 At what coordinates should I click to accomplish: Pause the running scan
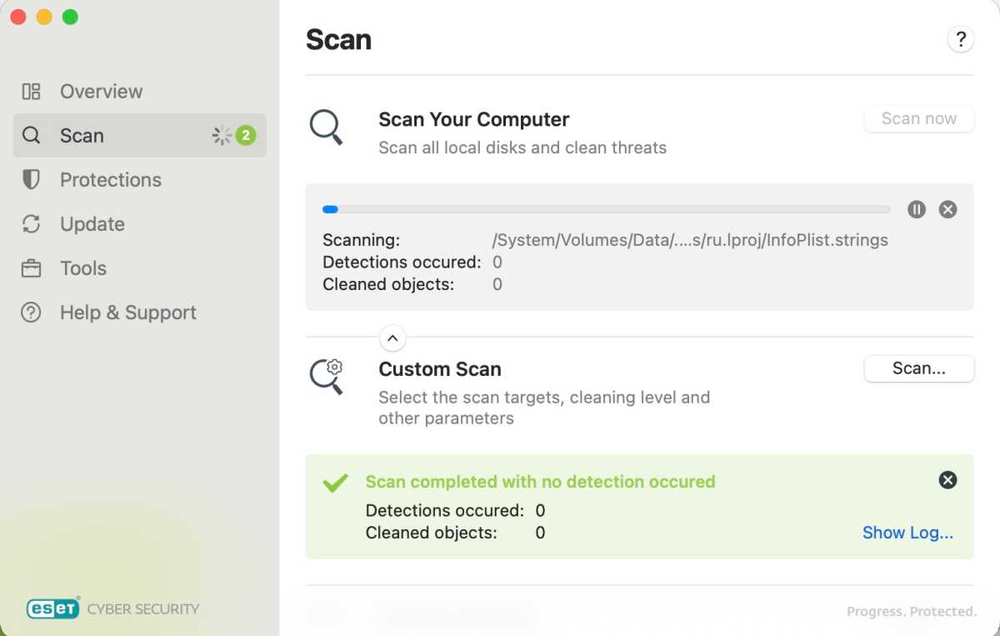(916, 209)
